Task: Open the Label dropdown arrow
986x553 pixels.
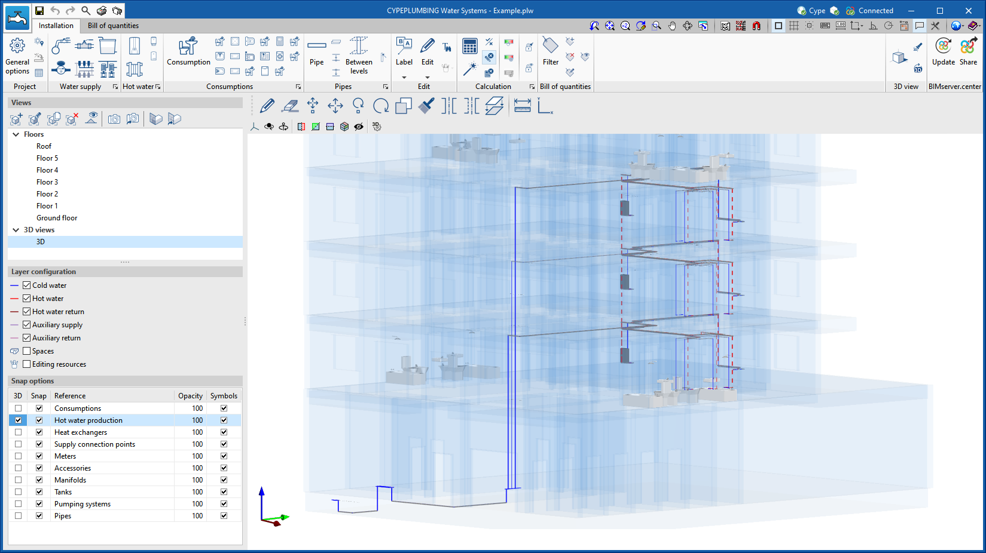Action: pyautogui.click(x=404, y=77)
